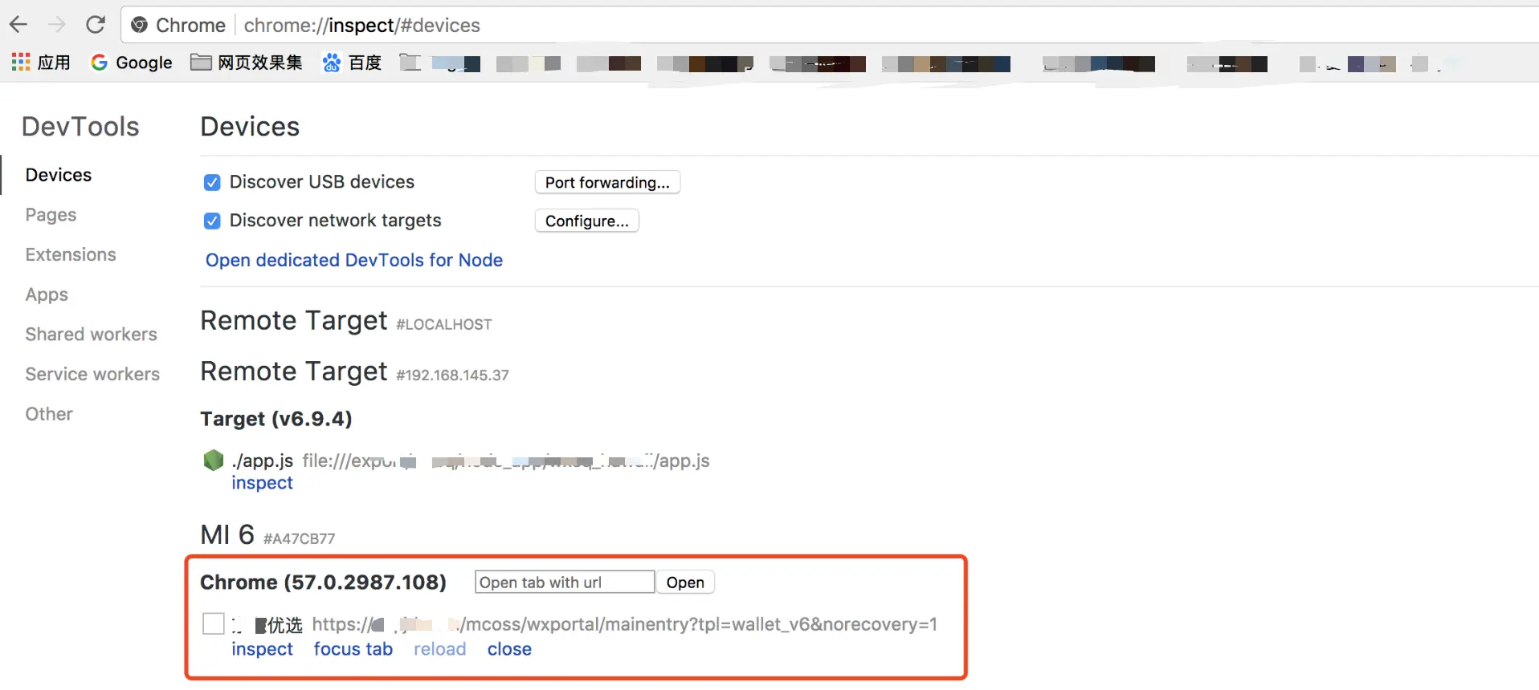Image resolution: width=1539 pixels, height=690 pixels.
Task: Click the MI 6 #A47CB77 device heading
Action: [x=267, y=535]
